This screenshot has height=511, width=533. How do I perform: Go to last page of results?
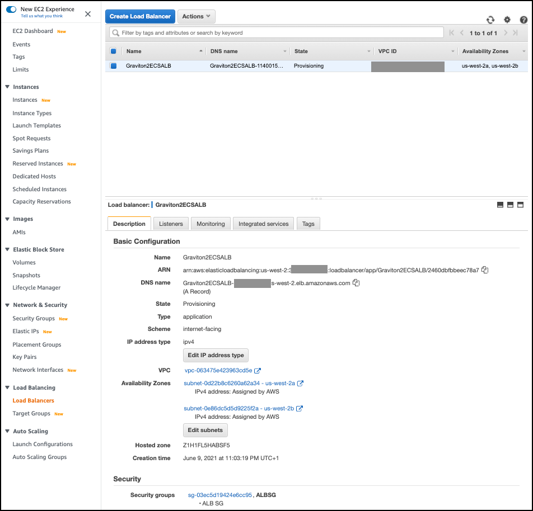(515, 33)
